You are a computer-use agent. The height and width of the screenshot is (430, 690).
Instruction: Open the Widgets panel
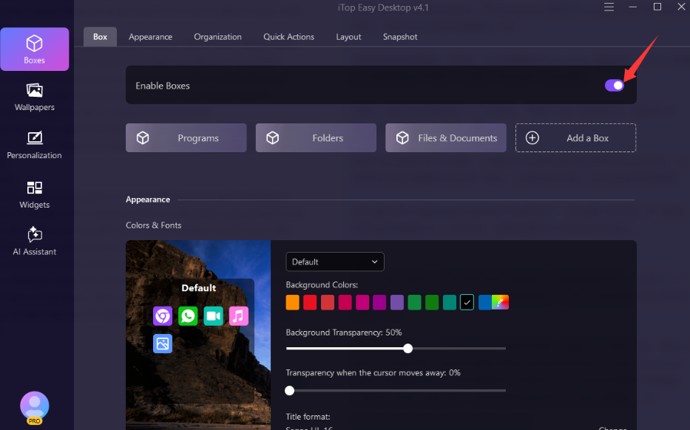coord(34,194)
